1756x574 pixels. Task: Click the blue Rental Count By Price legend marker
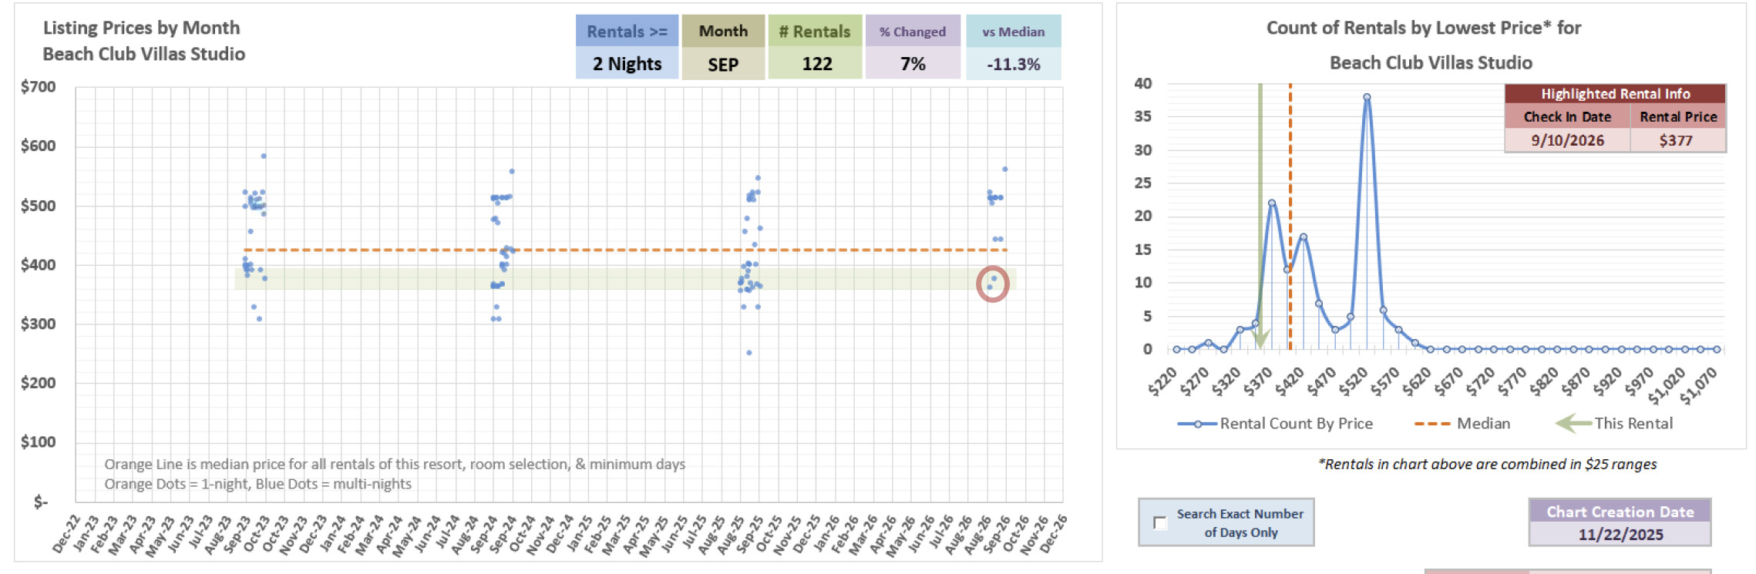tap(1197, 424)
